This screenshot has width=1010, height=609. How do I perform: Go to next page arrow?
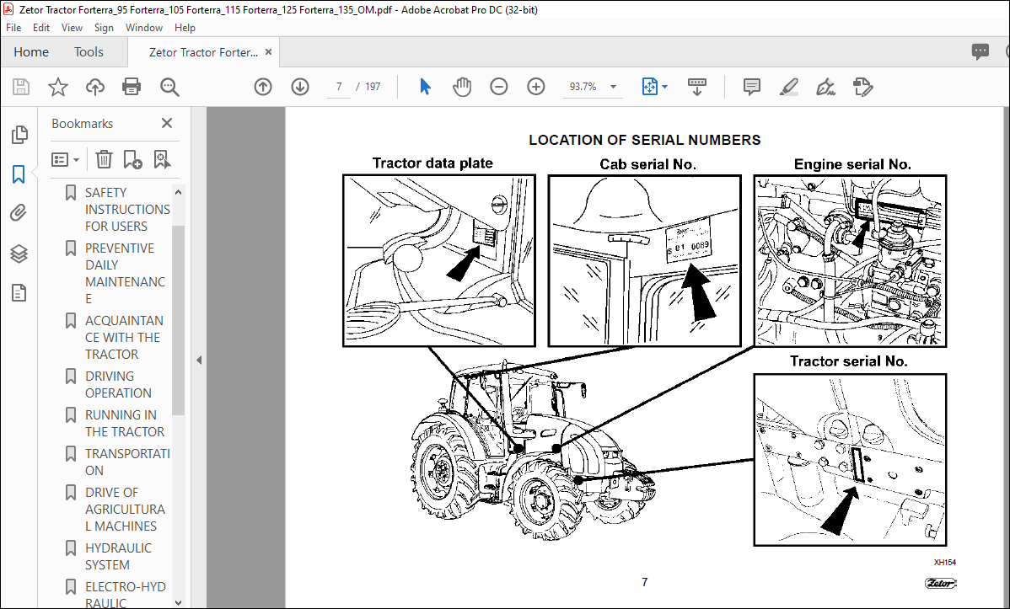[299, 87]
